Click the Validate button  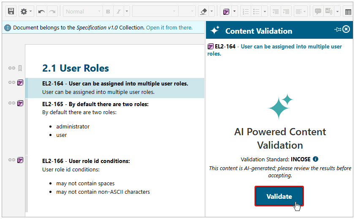click(x=279, y=196)
